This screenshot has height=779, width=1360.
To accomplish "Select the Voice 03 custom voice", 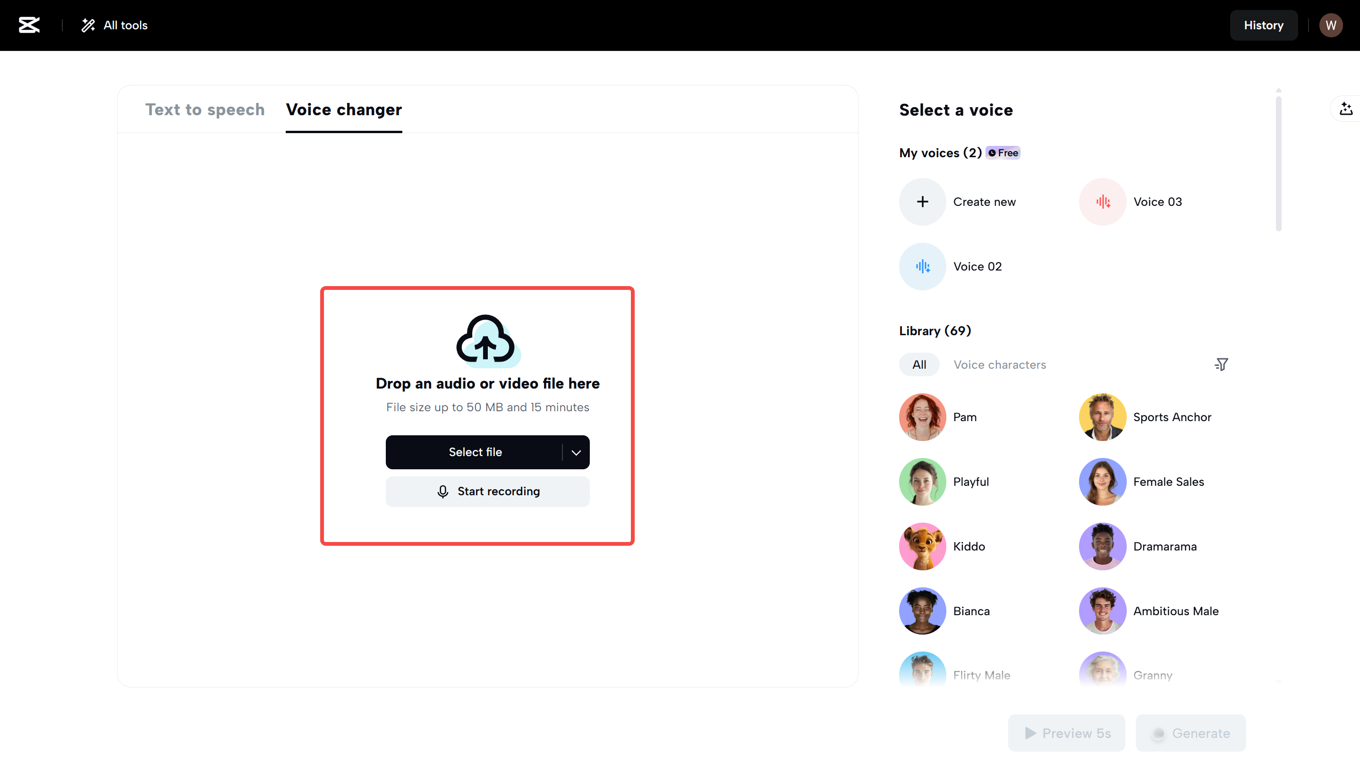I will point(1103,202).
